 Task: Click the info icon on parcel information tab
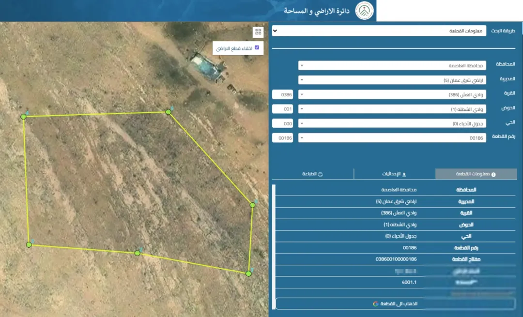pos(493,174)
